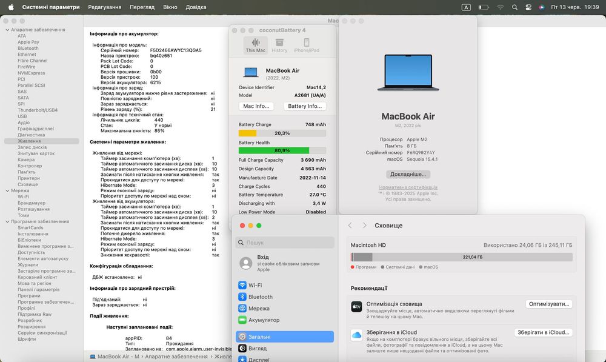
Task: Switch to iPhone/iPad tab in coconutBattery
Action: tap(307, 45)
